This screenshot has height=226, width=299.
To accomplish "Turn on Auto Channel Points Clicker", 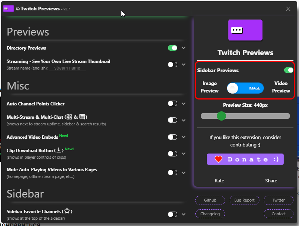I will 172,104.
